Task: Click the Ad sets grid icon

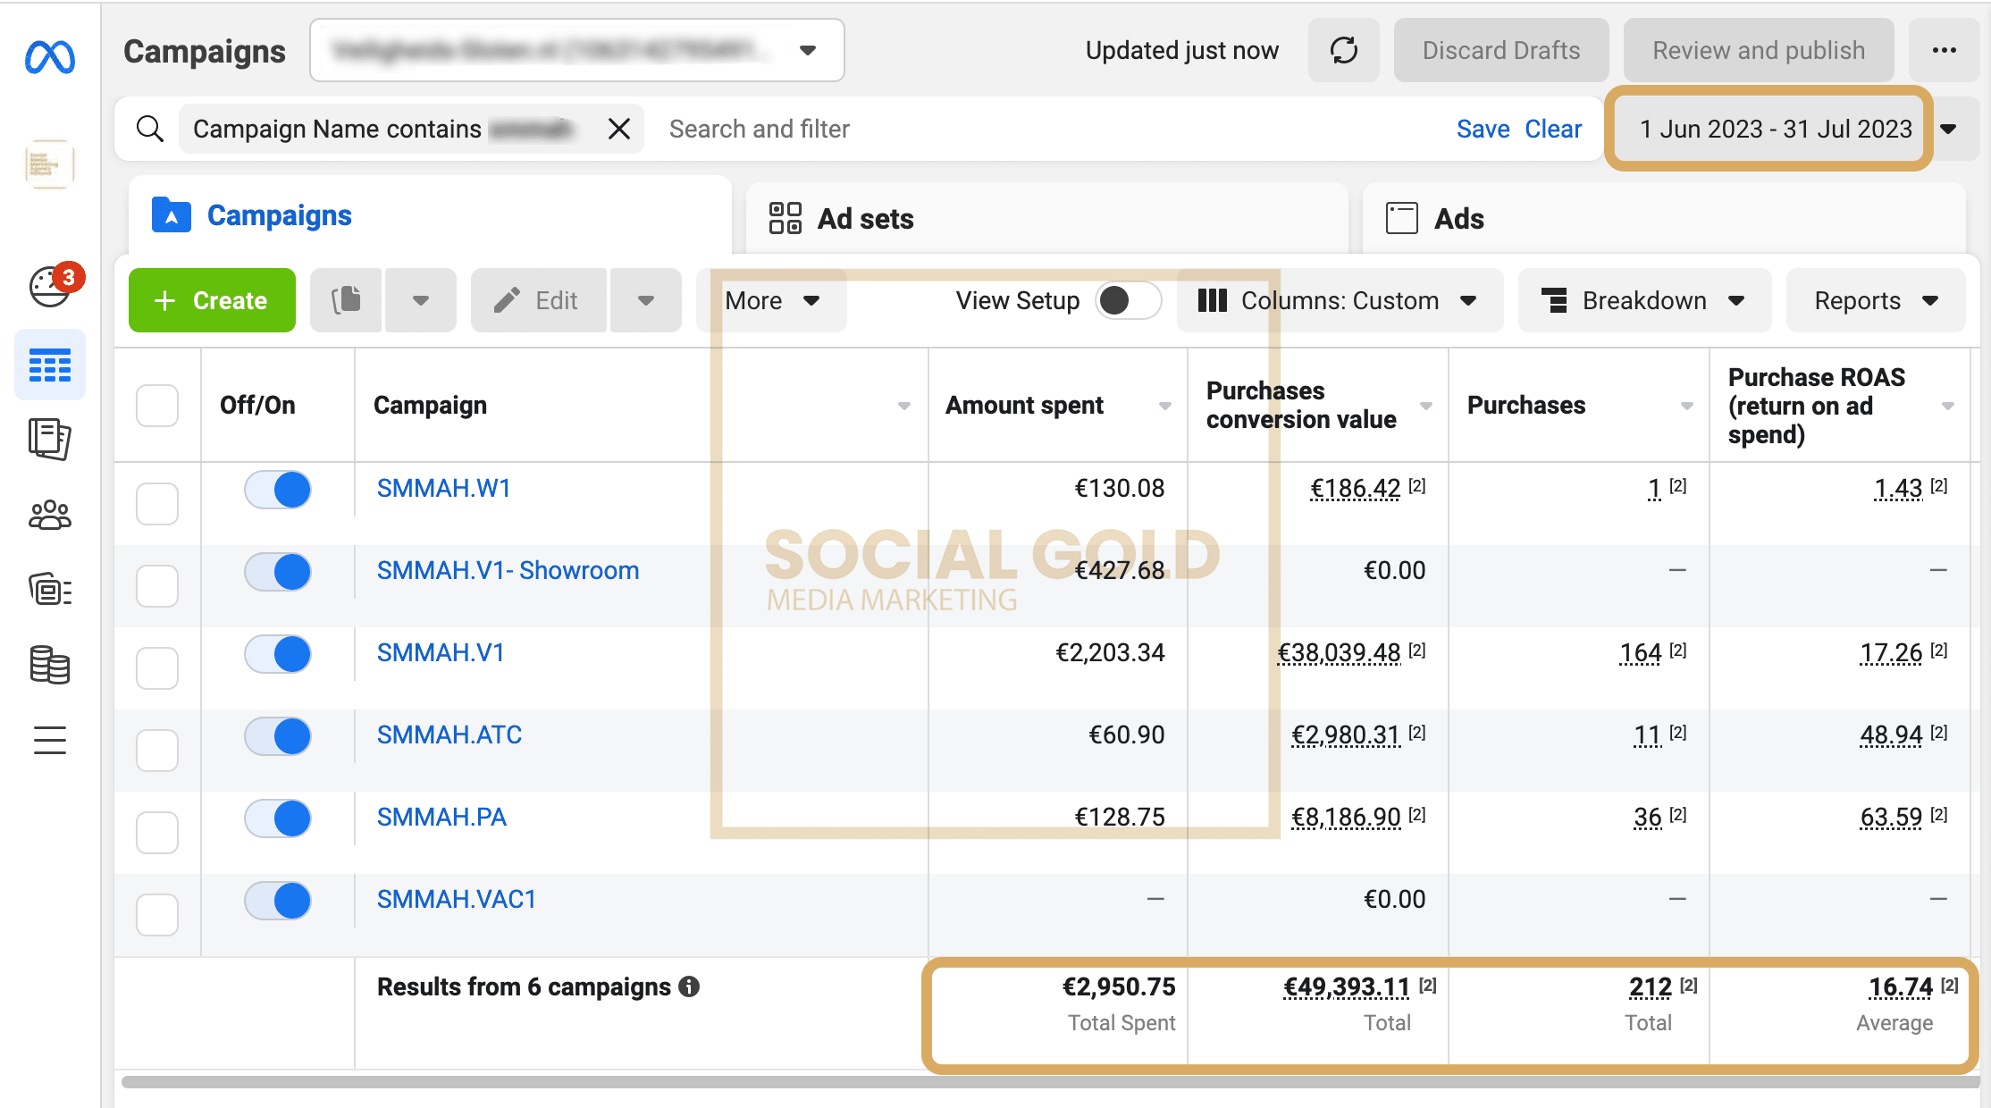Action: pos(785,218)
